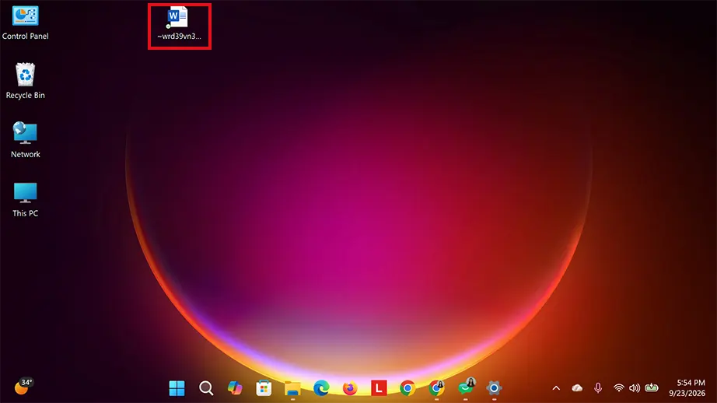Open taskbar Search

pyautogui.click(x=206, y=388)
